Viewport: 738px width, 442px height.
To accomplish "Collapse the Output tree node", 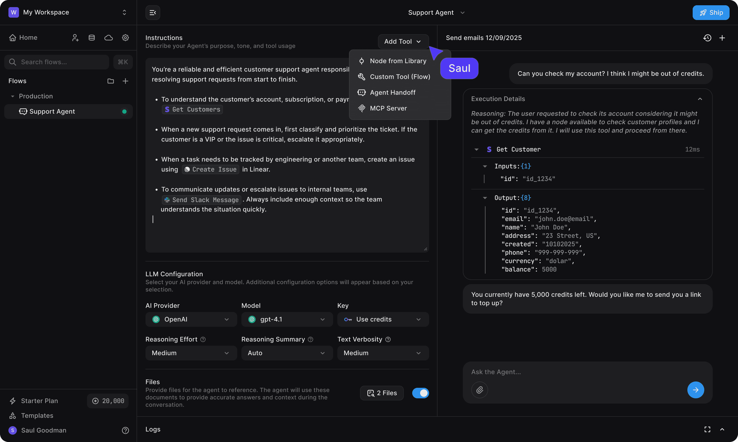I will [x=485, y=198].
